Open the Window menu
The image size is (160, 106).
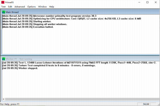pos(42,7)
